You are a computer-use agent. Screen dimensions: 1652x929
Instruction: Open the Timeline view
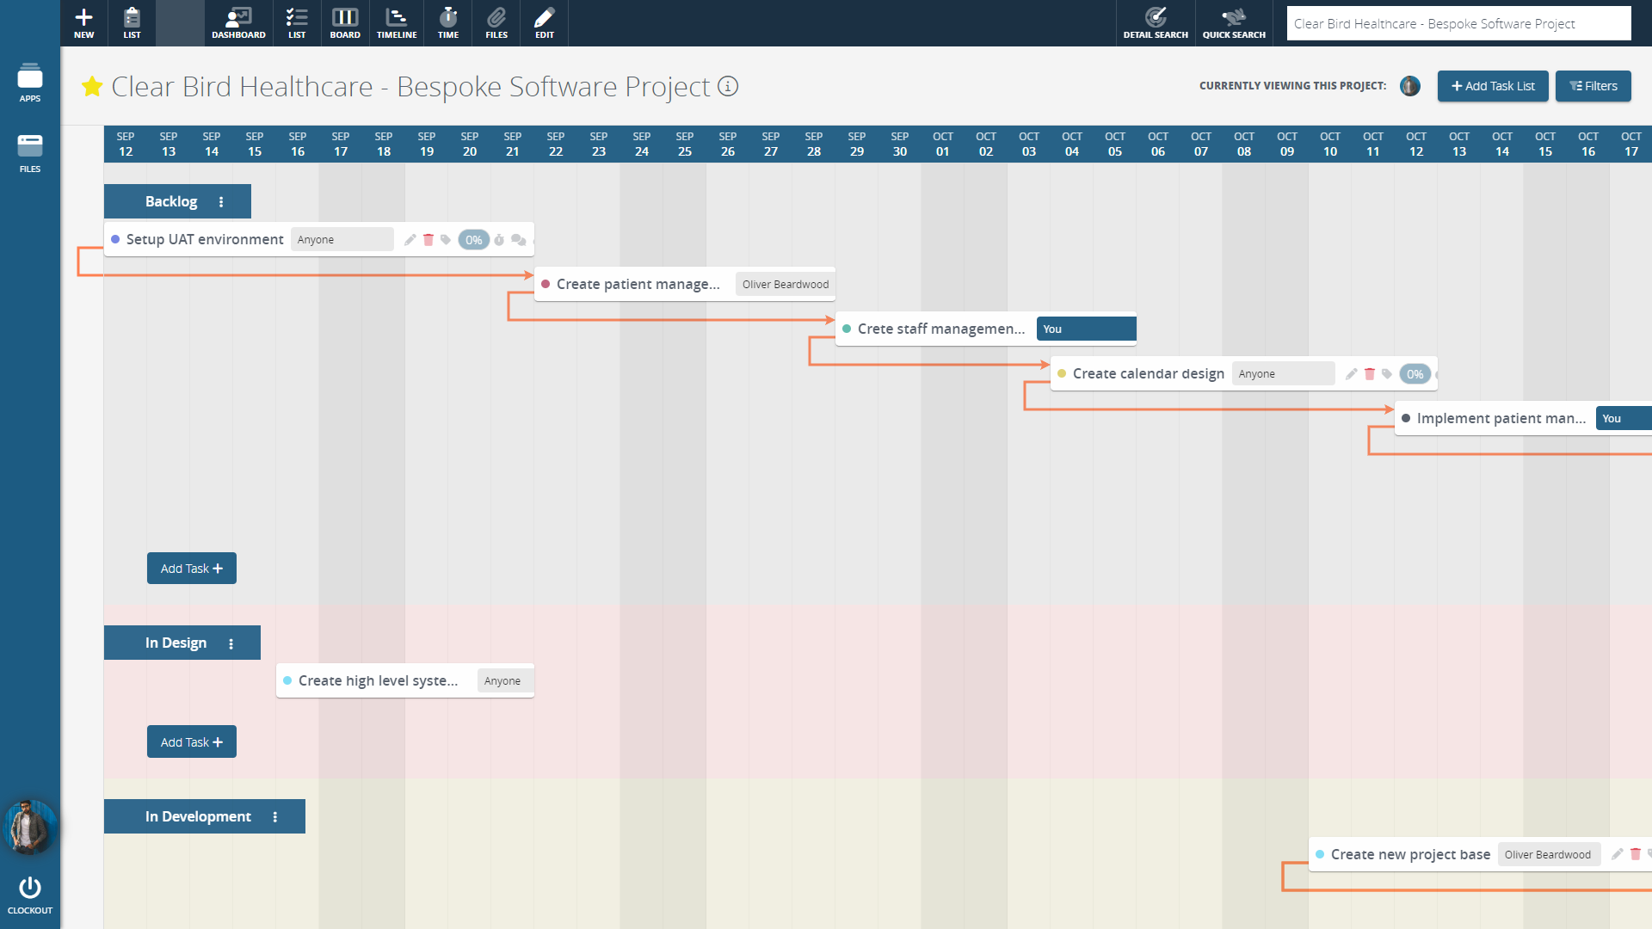point(397,23)
